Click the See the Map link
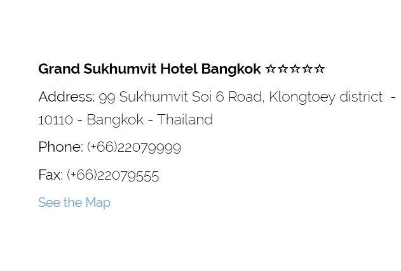This screenshot has width=401, height=271. 74,202
